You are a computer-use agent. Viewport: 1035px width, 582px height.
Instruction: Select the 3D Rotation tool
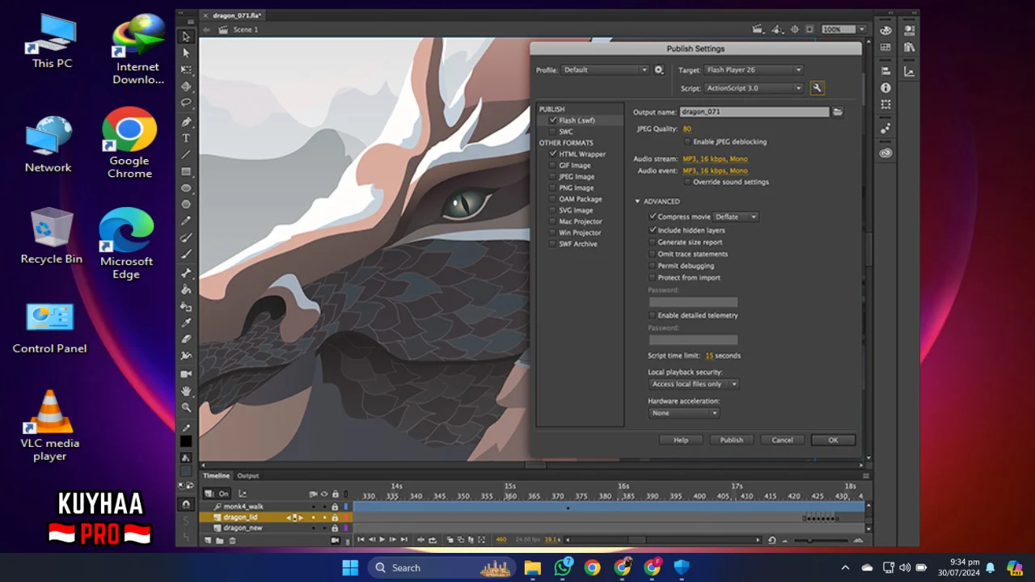pos(186,86)
